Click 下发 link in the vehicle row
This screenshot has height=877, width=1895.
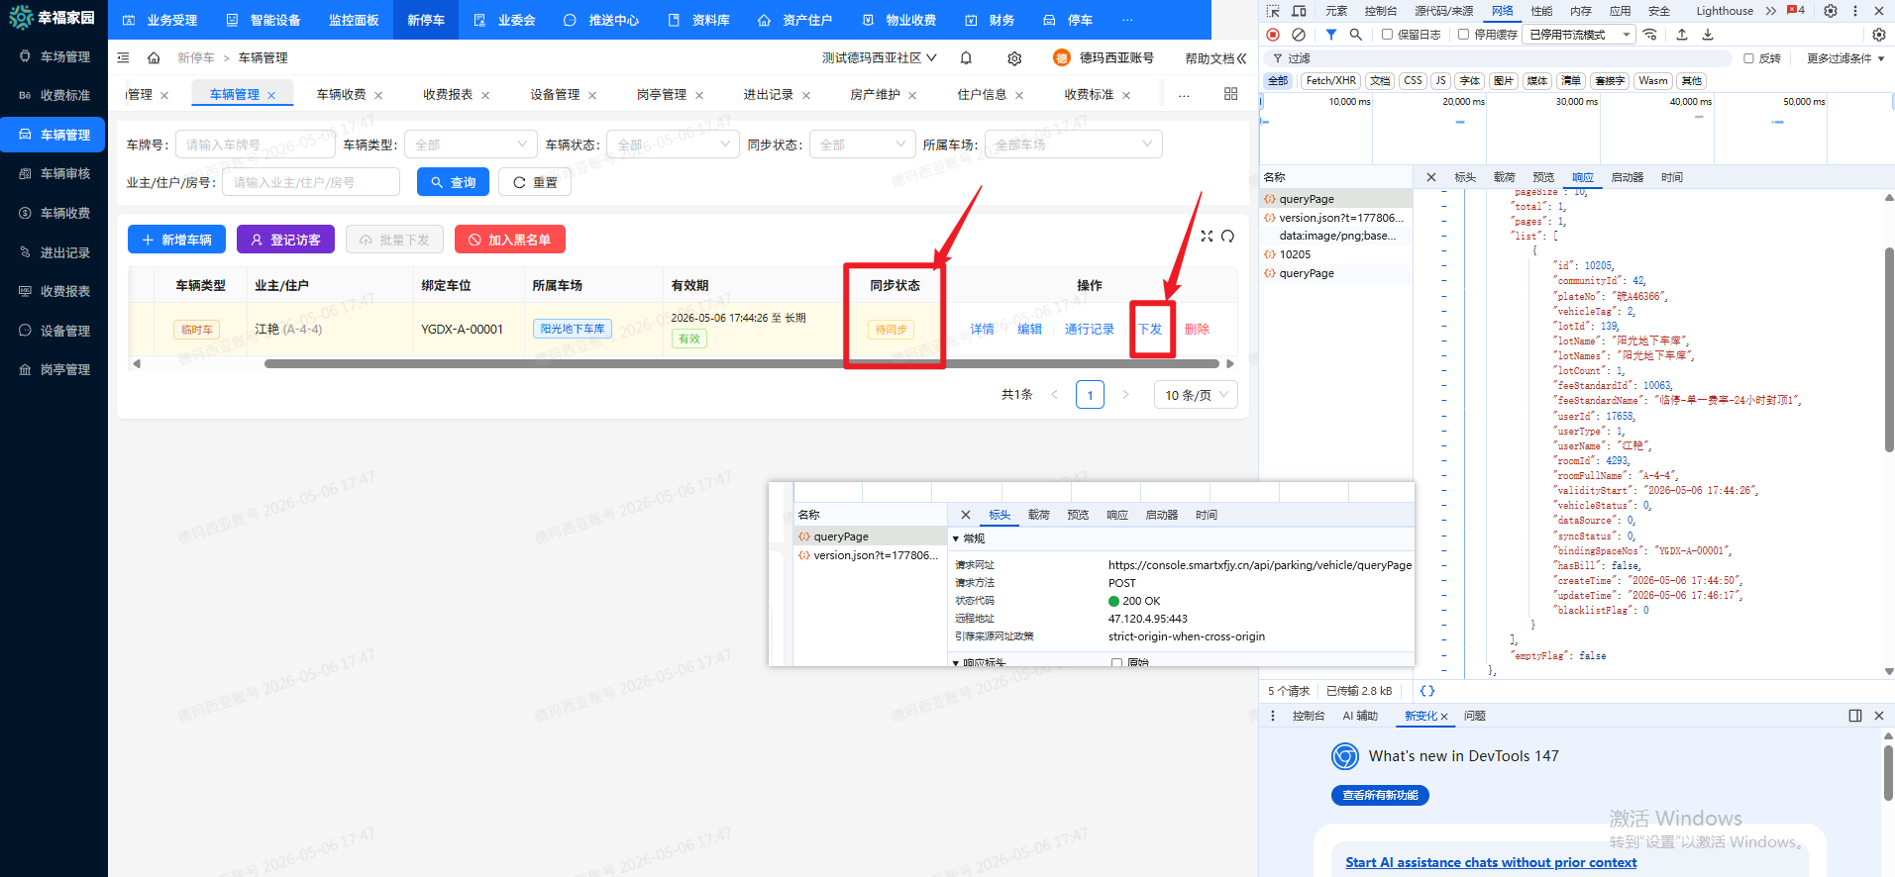1150,330
